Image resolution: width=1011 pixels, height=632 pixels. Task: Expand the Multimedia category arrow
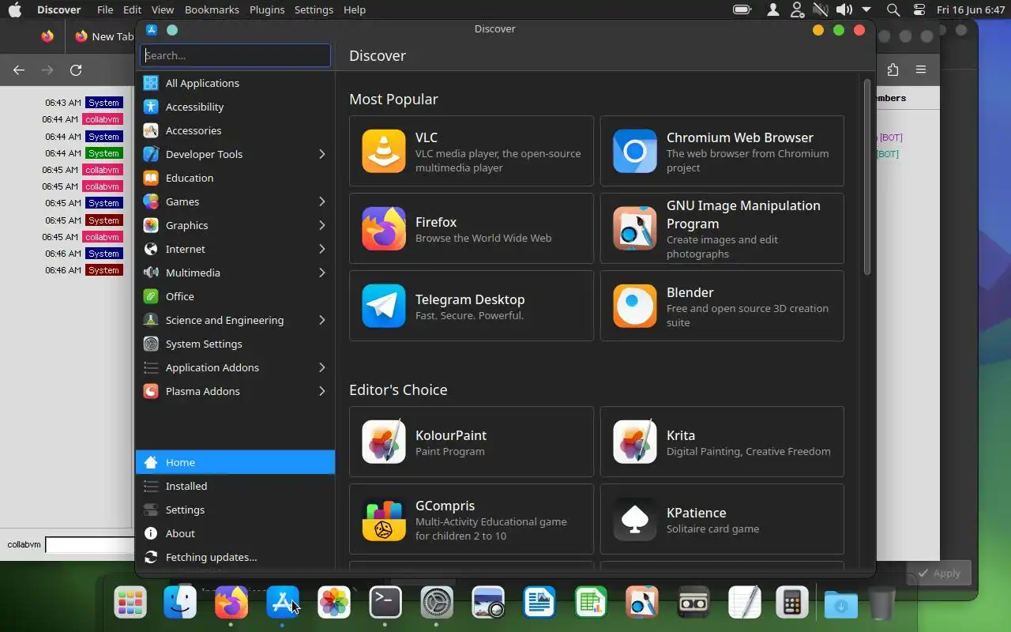[x=321, y=273]
